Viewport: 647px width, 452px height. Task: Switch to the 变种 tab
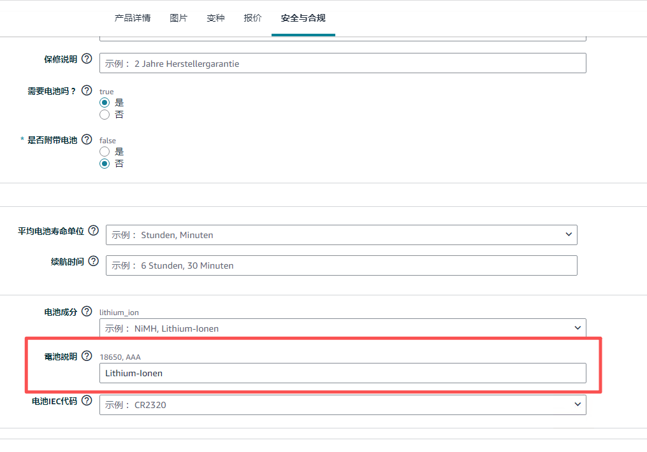[215, 18]
